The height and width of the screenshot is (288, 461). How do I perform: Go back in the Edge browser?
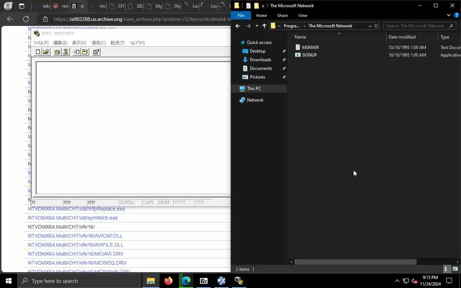[10, 19]
